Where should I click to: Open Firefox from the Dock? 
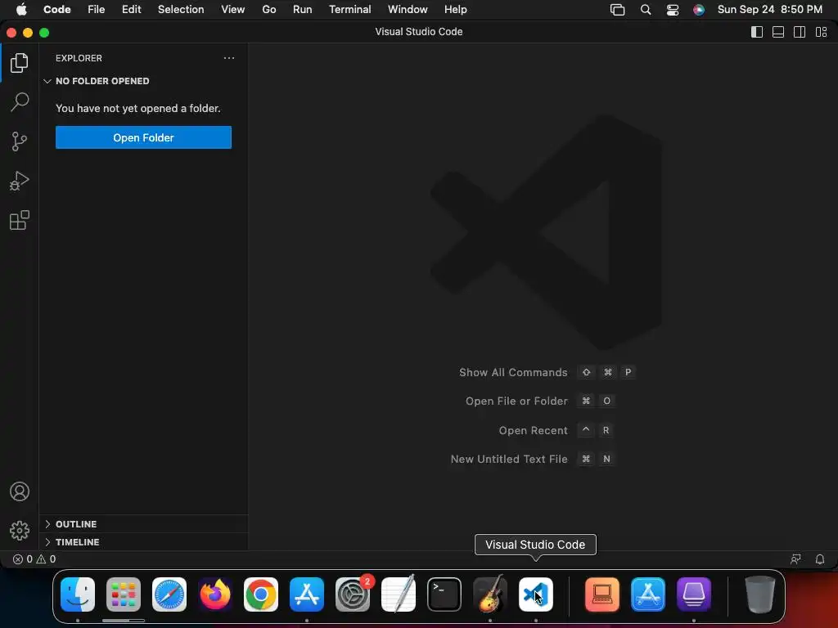[x=215, y=594]
